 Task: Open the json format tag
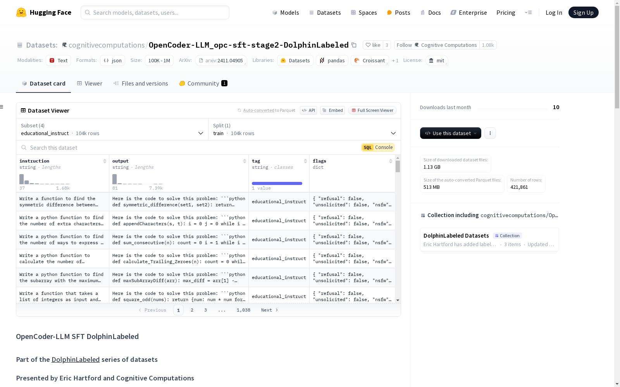click(112, 60)
